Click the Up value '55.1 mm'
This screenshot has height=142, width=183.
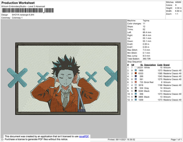tap(147, 38)
